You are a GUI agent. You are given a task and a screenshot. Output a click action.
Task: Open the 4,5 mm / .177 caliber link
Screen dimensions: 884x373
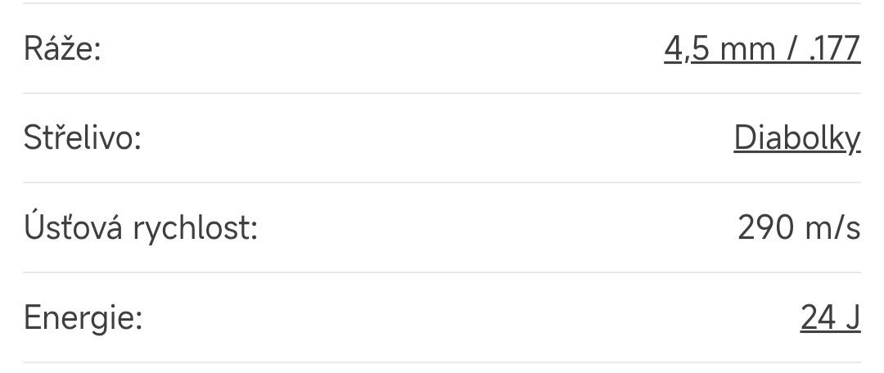click(762, 49)
